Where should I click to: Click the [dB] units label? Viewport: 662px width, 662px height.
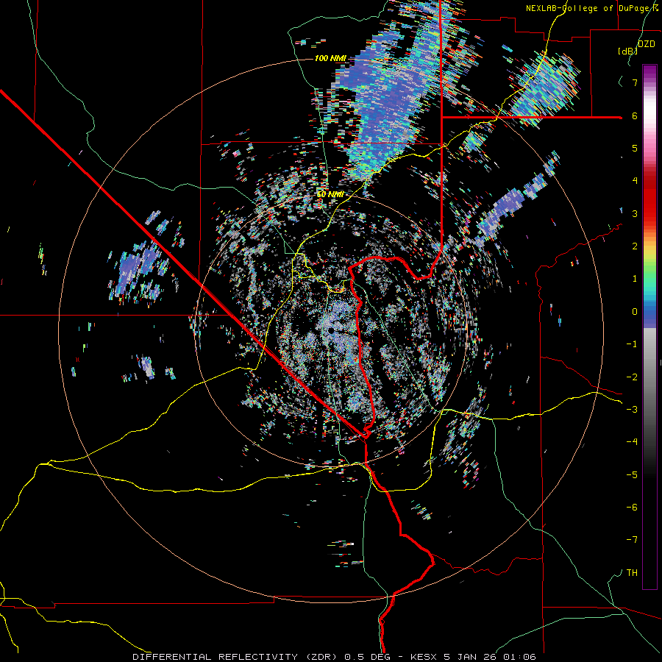tap(628, 51)
